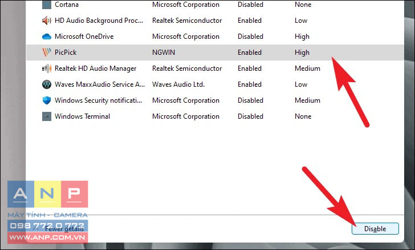Click Microsoft Corporation publisher in Windows Terminal row
This screenshot has height=250, width=415.
click(186, 116)
